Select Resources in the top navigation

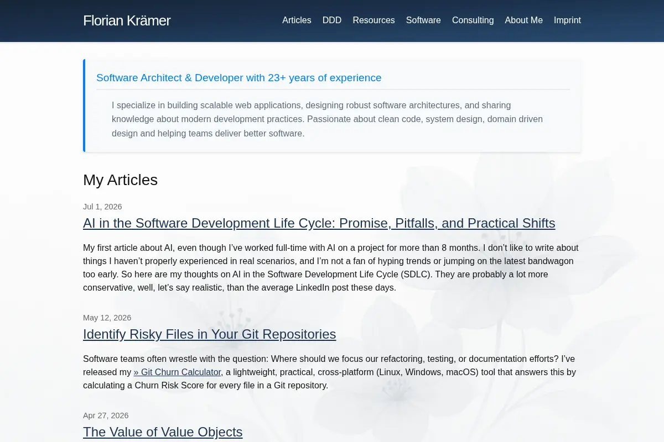[373, 20]
